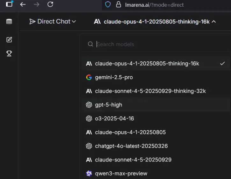231x179 pixels.
Task: Click OpenAI logo beside chatgpt-4o-latest-20250326
Action: (x=89, y=146)
